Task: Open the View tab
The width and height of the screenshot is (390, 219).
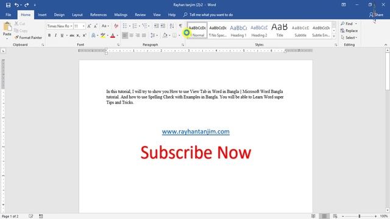Action: click(157, 15)
